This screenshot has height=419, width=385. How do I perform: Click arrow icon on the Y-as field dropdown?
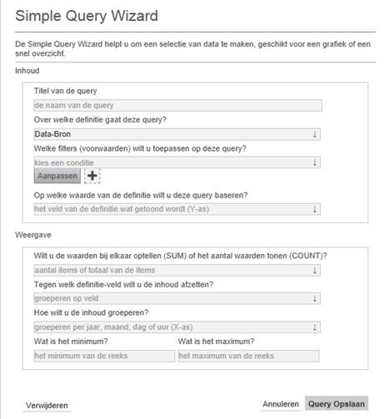[315, 209]
